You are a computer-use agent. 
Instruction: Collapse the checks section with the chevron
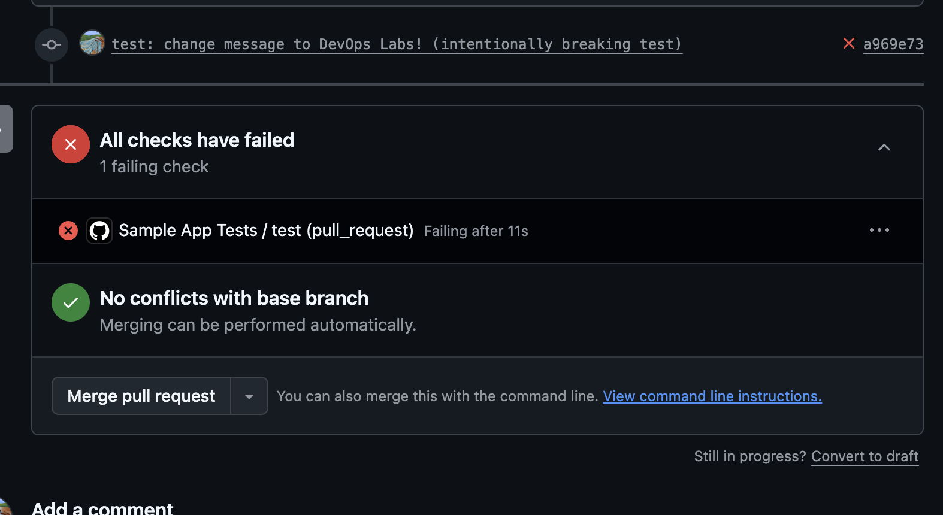point(884,147)
